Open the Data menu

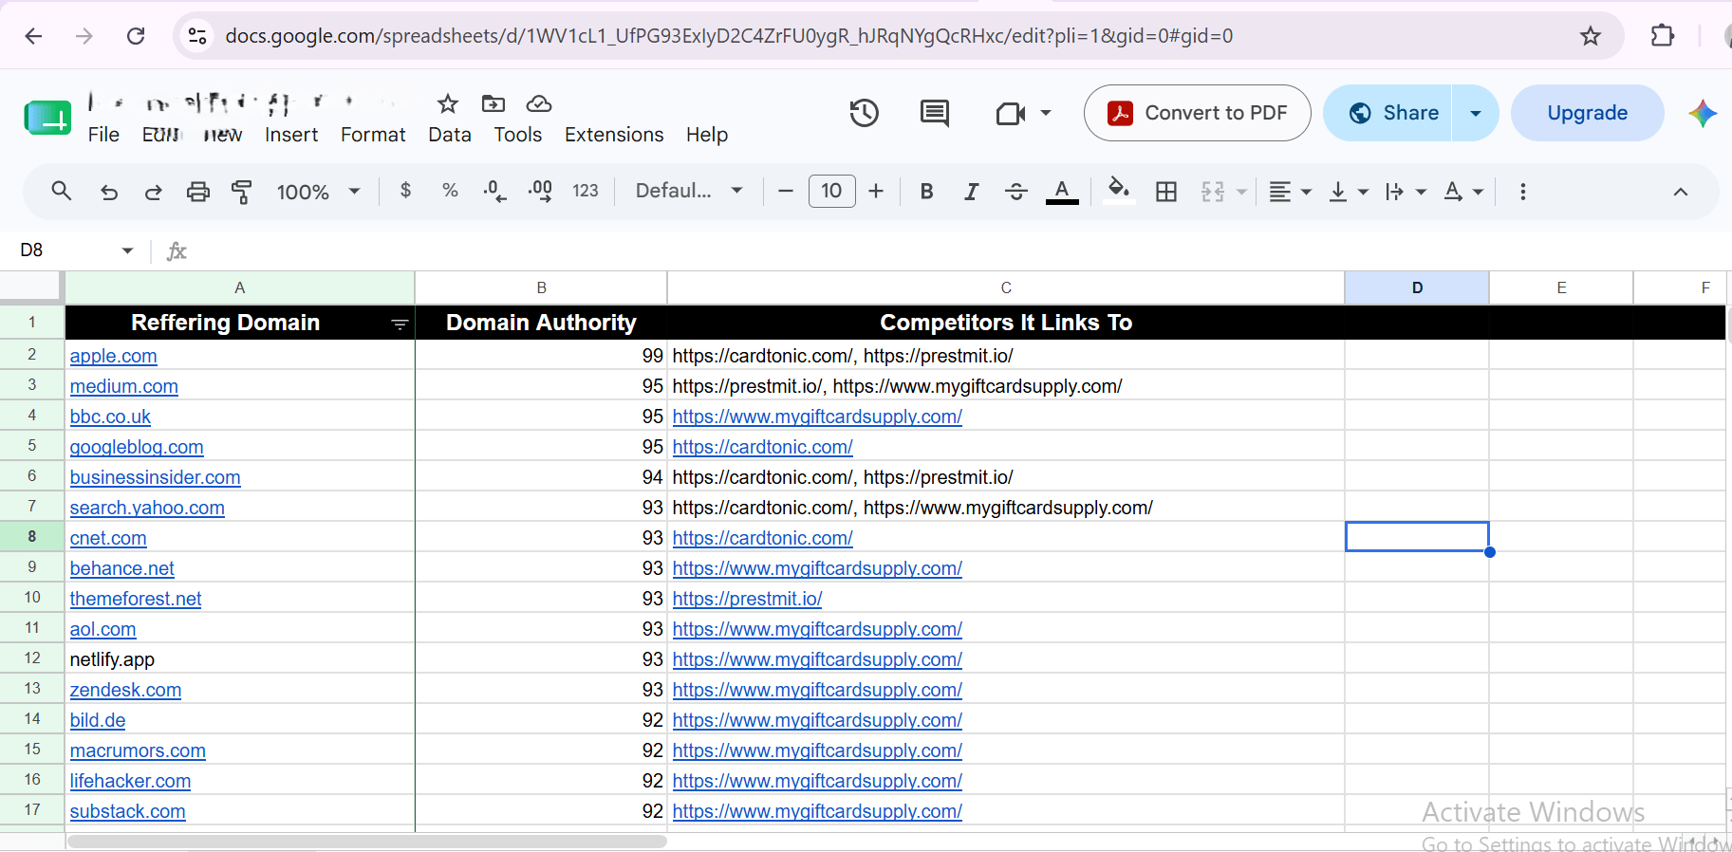(x=450, y=135)
